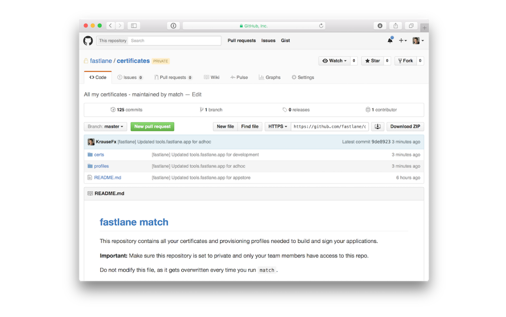This screenshot has width=506, height=317.
Task: Open the certs folder
Action: click(99, 155)
